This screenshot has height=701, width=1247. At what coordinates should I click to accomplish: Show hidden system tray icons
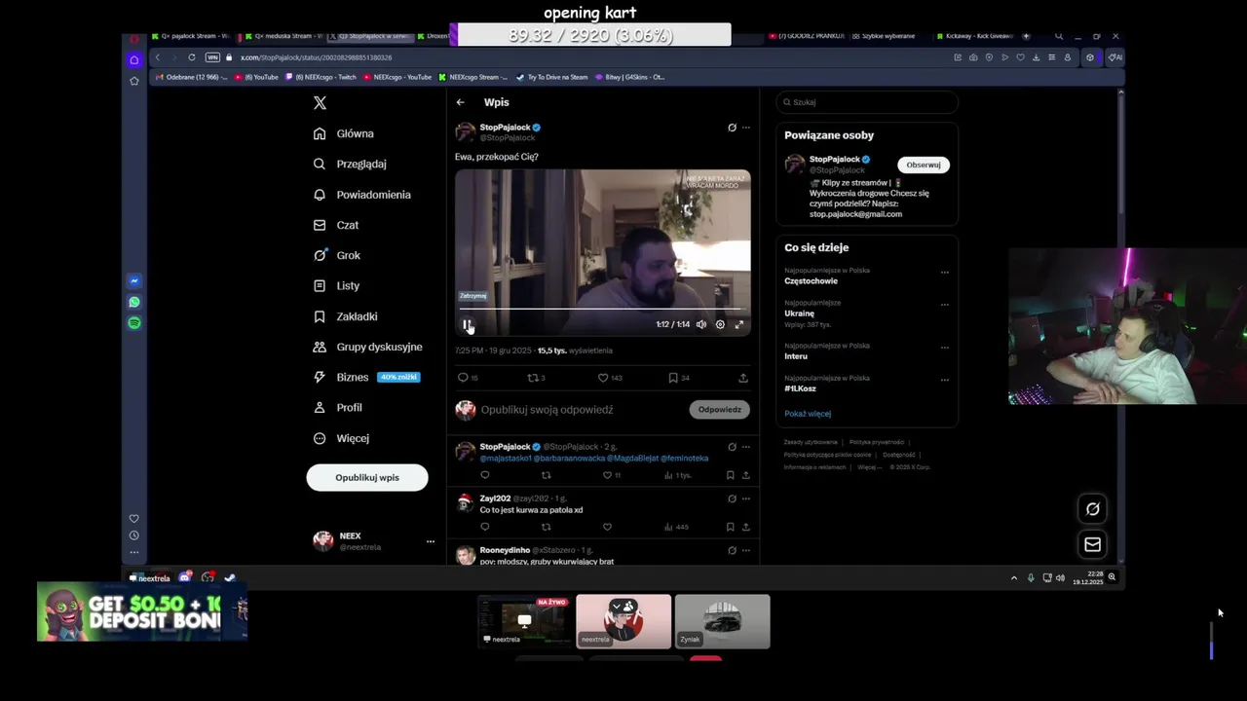pos(1014,577)
